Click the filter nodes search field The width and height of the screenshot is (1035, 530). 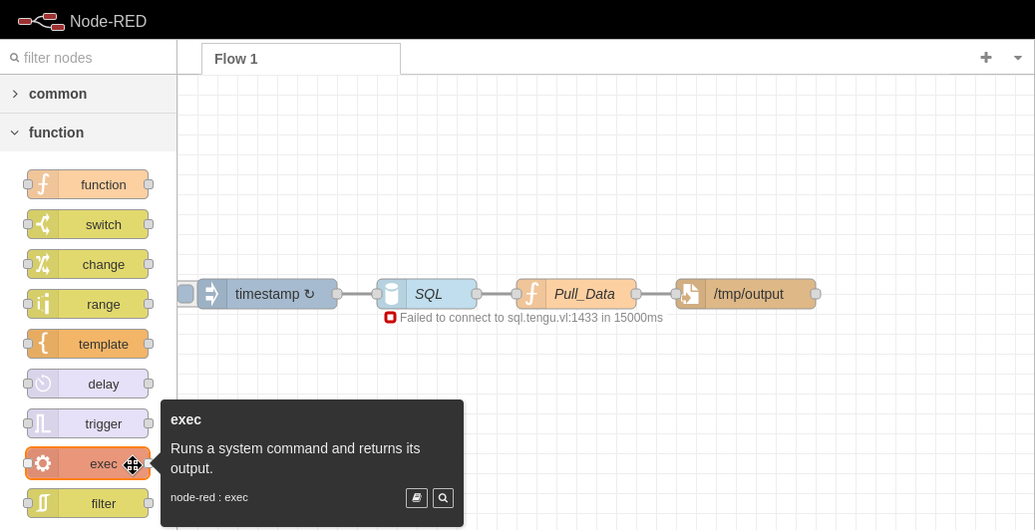(89, 58)
